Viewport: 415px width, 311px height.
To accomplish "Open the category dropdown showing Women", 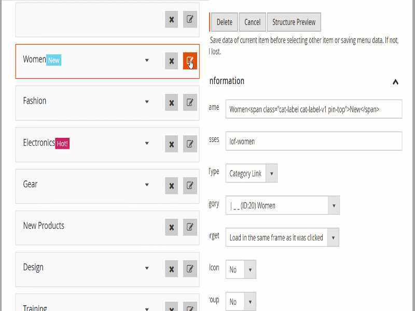I will (334, 206).
